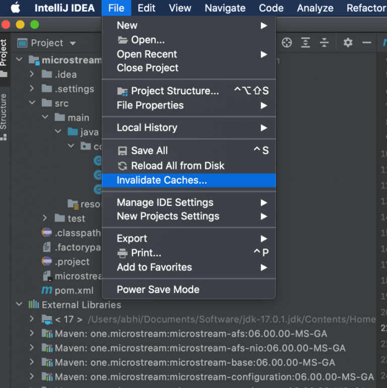Open the File Properties submenu
The image size is (387, 388).
(x=189, y=106)
